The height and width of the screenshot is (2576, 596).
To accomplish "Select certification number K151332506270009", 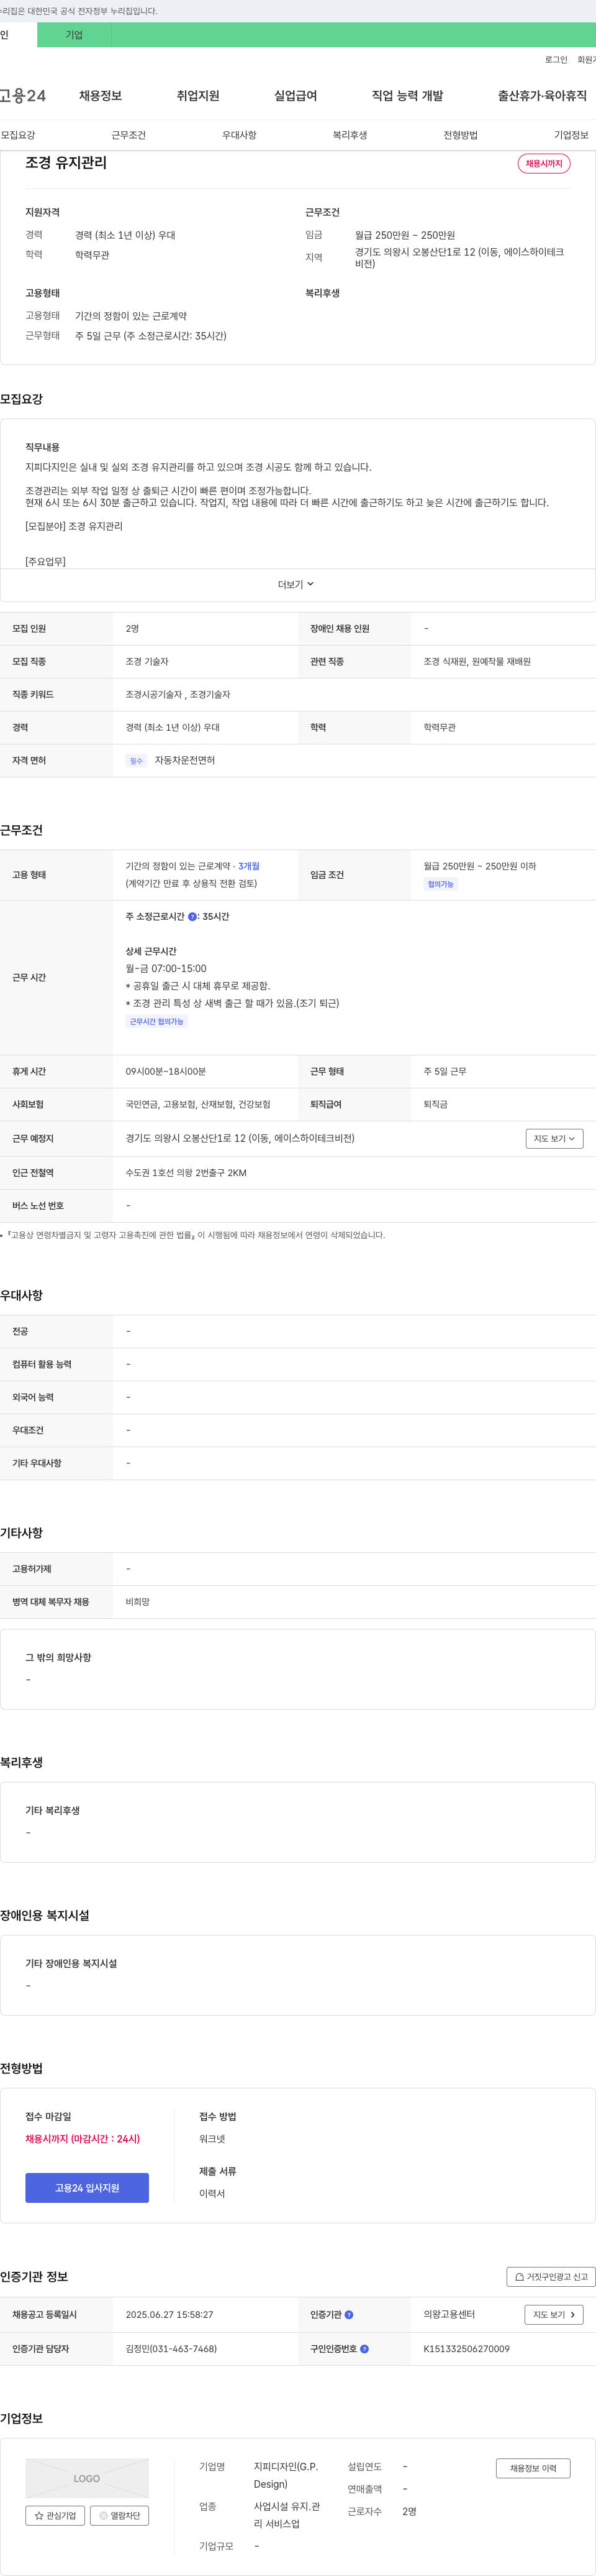I will 466,2349.
